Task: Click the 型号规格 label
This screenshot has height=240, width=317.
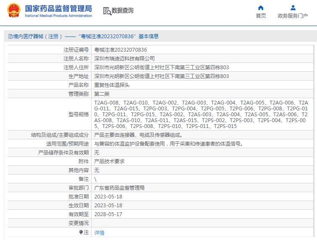Action: pos(79,115)
